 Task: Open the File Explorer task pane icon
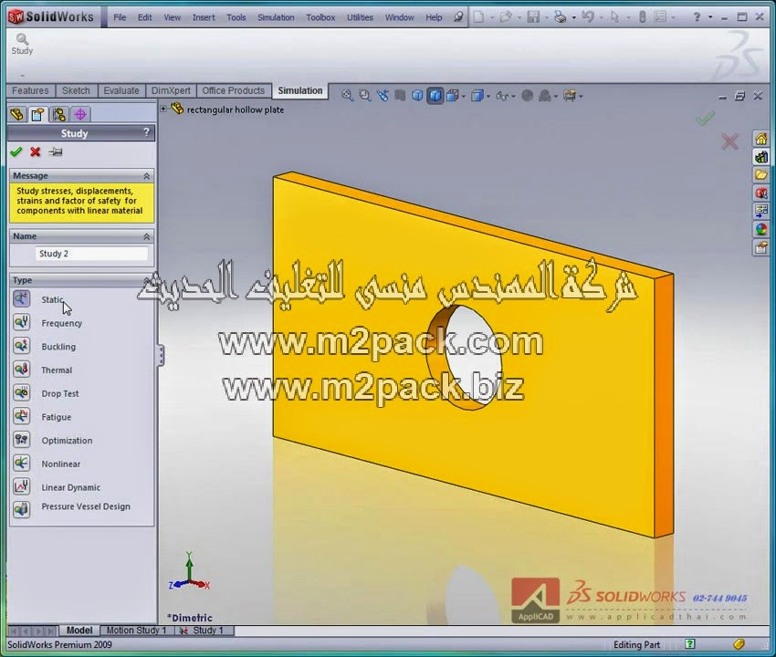pos(761,175)
